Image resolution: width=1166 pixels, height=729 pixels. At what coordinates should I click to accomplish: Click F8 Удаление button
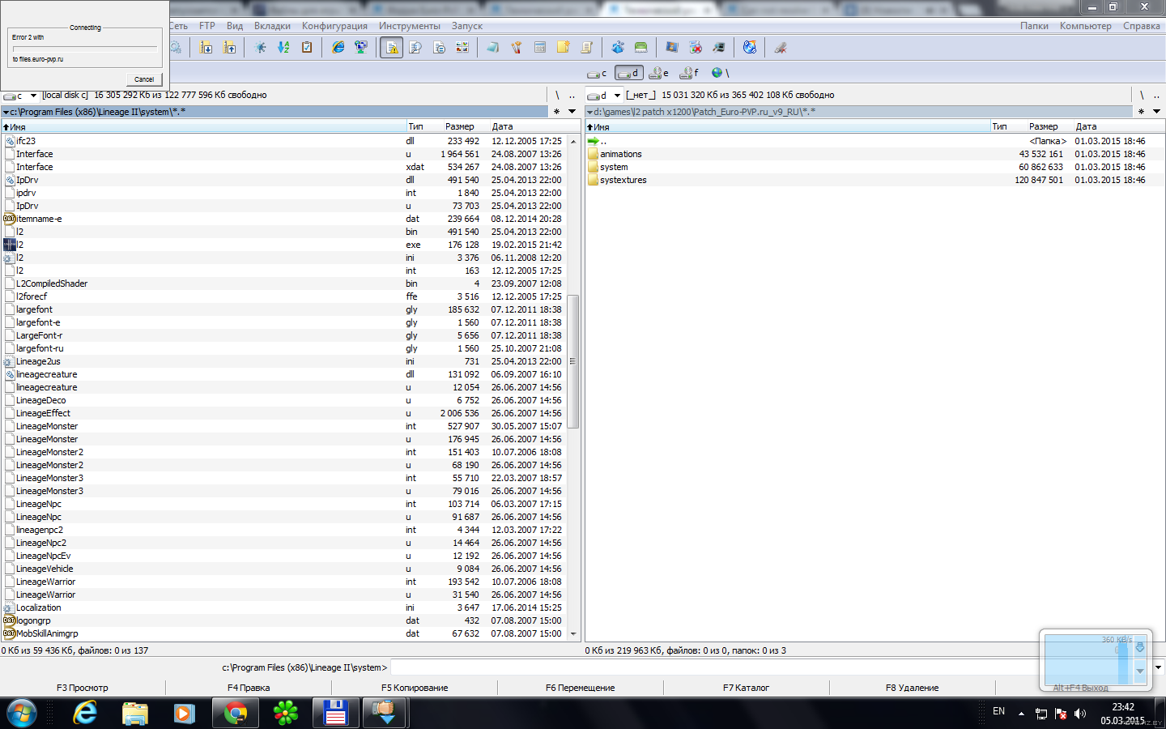tap(912, 688)
